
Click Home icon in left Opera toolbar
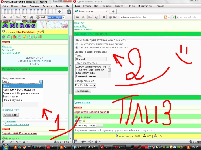tap(31, 17)
